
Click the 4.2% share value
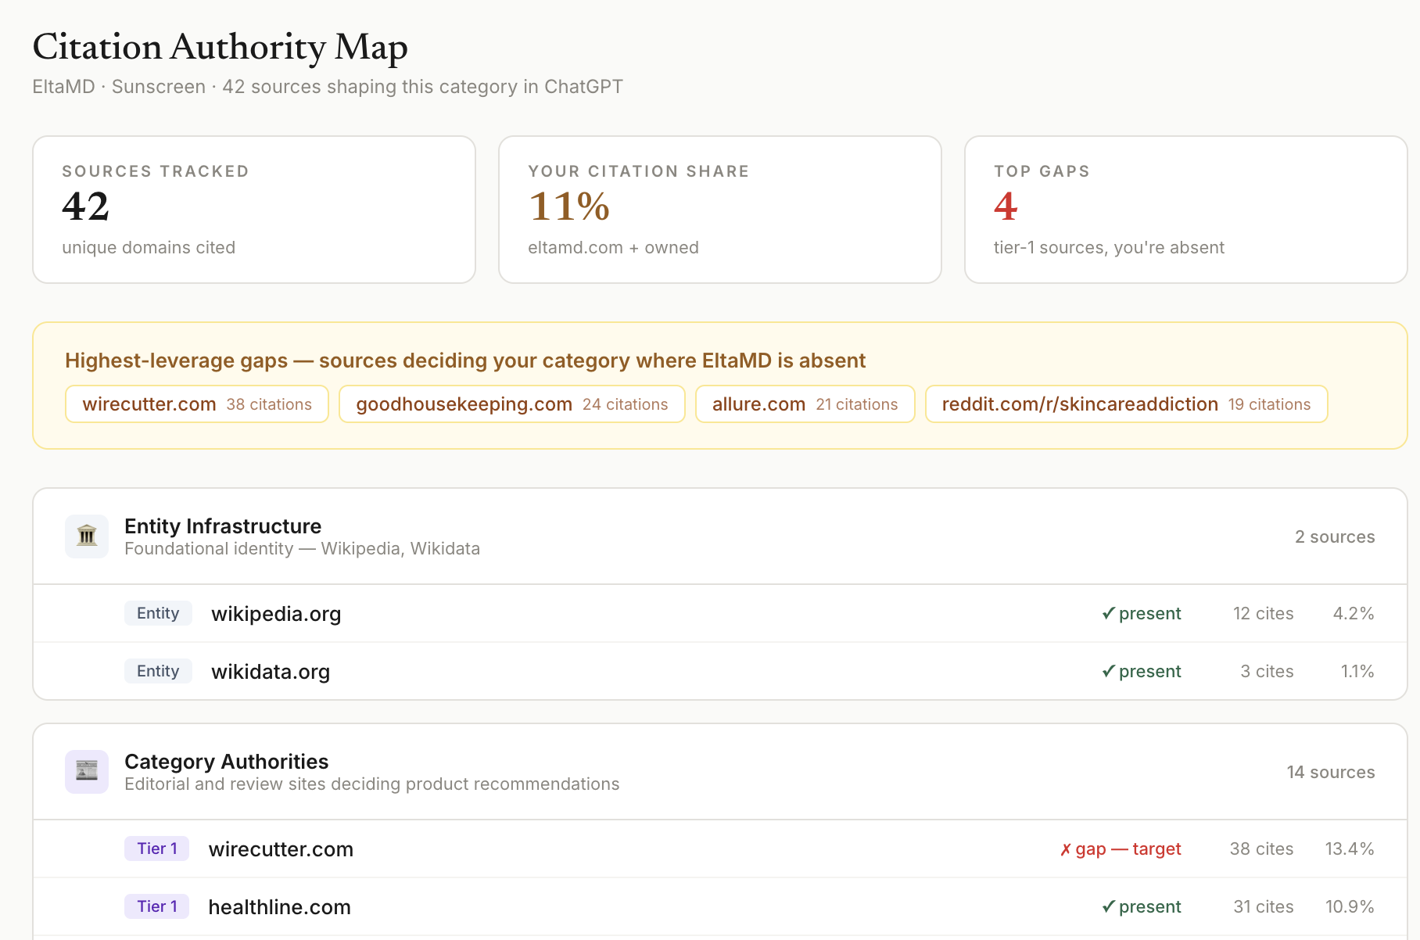(1354, 614)
